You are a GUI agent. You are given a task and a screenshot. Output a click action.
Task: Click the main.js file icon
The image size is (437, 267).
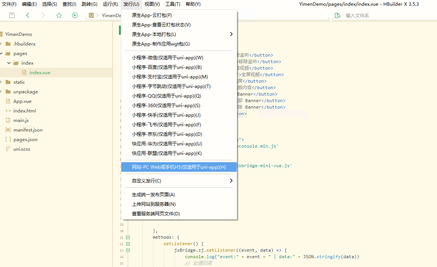tap(8, 120)
